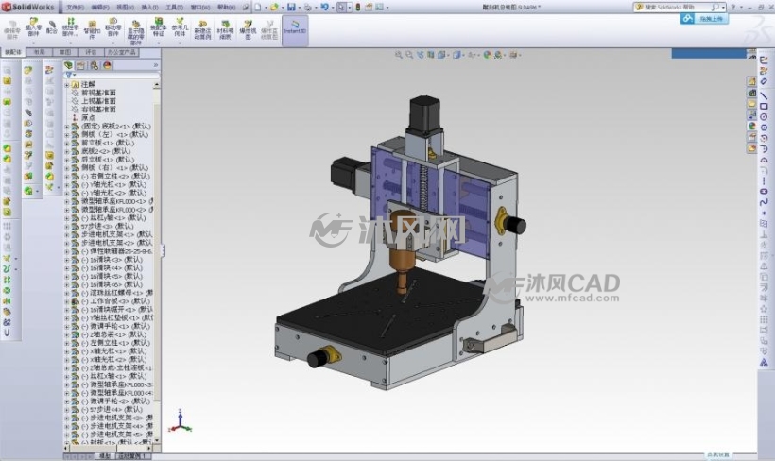This screenshot has width=775, height=461.
Task: Open the DisplayManager color sphere tab
Action: pos(107,65)
